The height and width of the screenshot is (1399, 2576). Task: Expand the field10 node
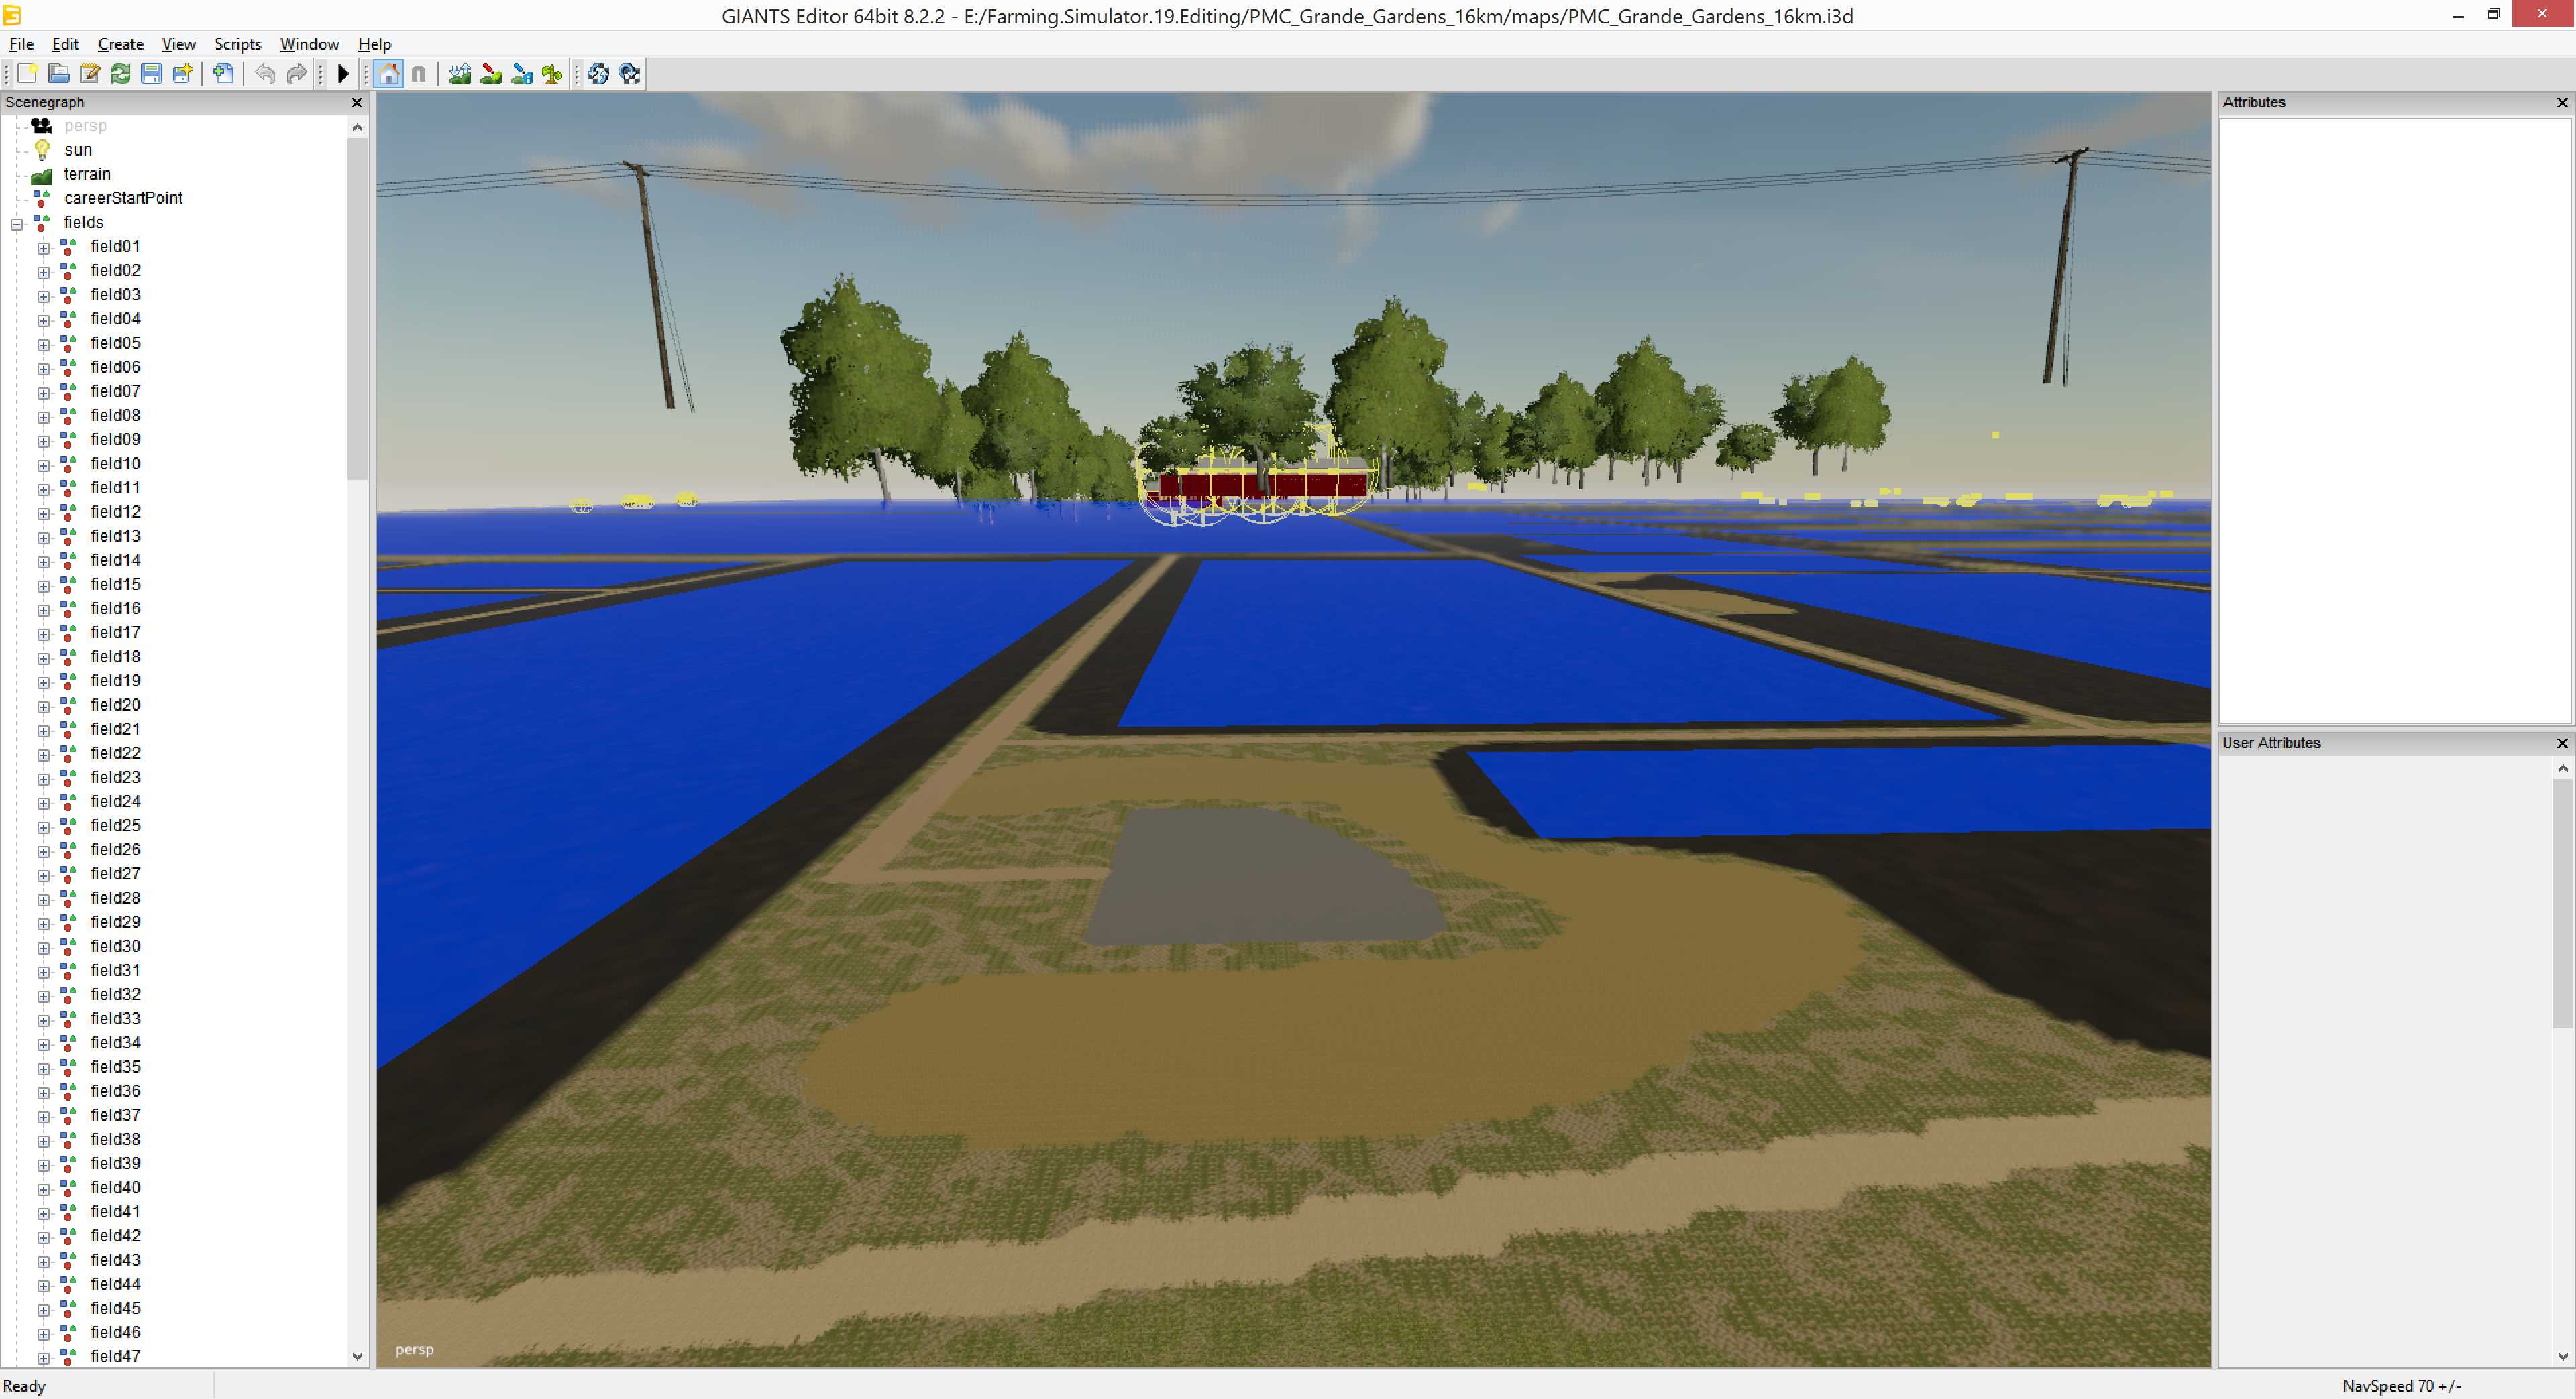[x=43, y=465]
